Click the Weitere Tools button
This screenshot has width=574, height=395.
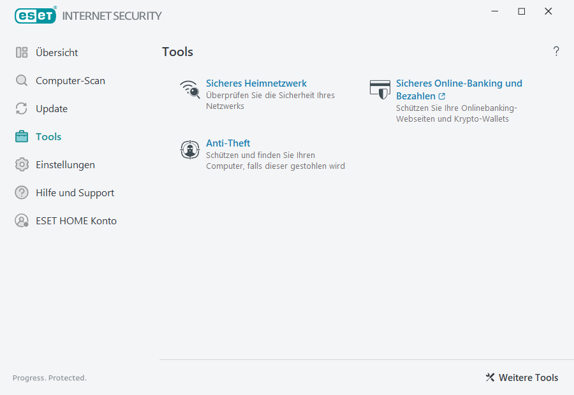(x=527, y=377)
